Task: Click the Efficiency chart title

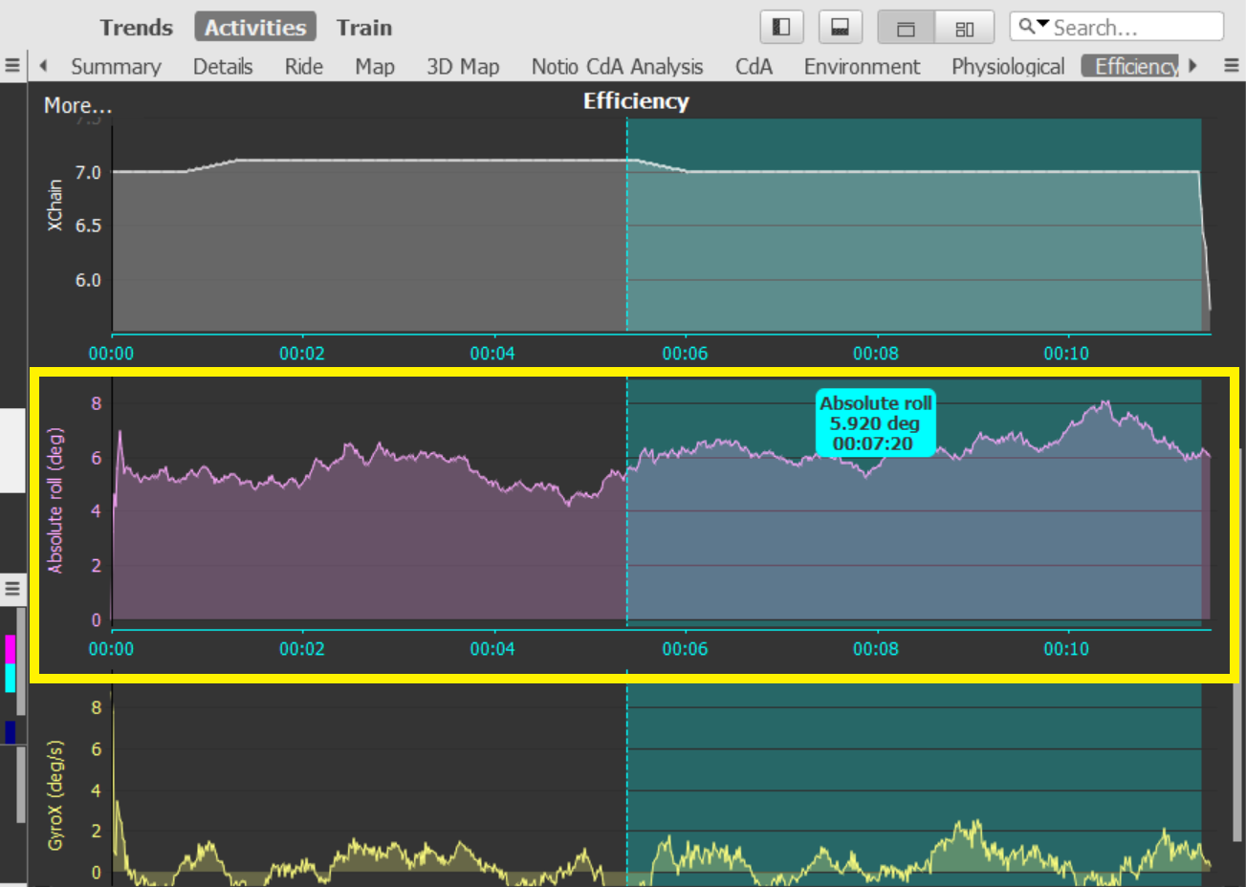Action: click(636, 100)
